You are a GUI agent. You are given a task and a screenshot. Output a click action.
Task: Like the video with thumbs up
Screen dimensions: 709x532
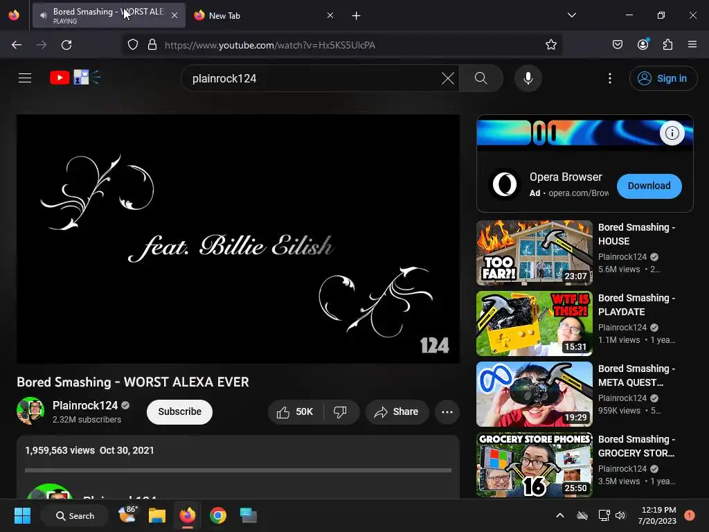[296, 412]
